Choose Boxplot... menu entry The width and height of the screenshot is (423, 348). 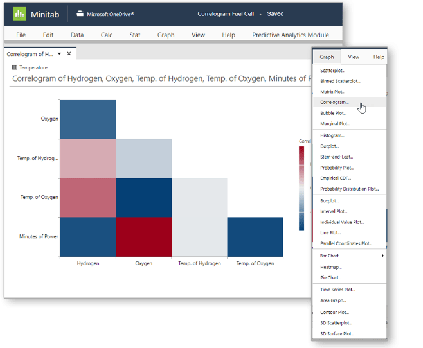pyautogui.click(x=349, y=201)
